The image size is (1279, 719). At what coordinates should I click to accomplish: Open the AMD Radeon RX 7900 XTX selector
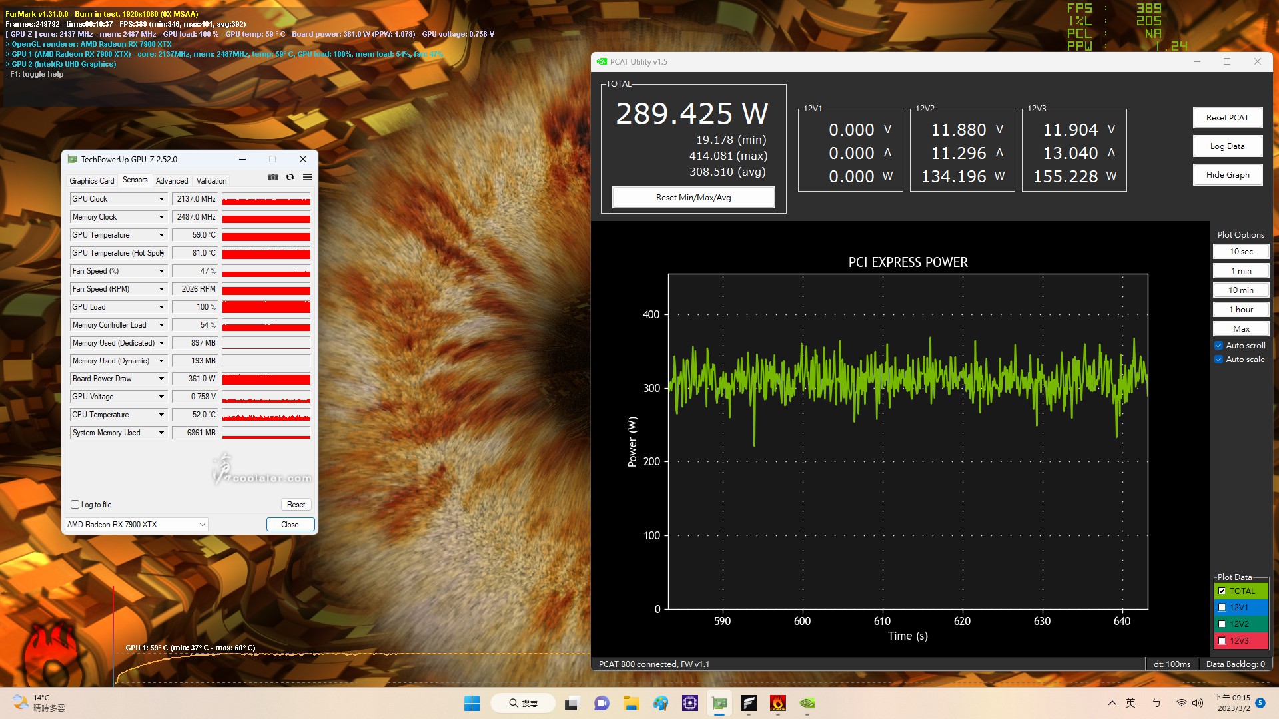click(136, 525)
